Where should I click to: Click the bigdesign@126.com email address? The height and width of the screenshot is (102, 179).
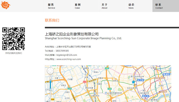coord(67,55)
